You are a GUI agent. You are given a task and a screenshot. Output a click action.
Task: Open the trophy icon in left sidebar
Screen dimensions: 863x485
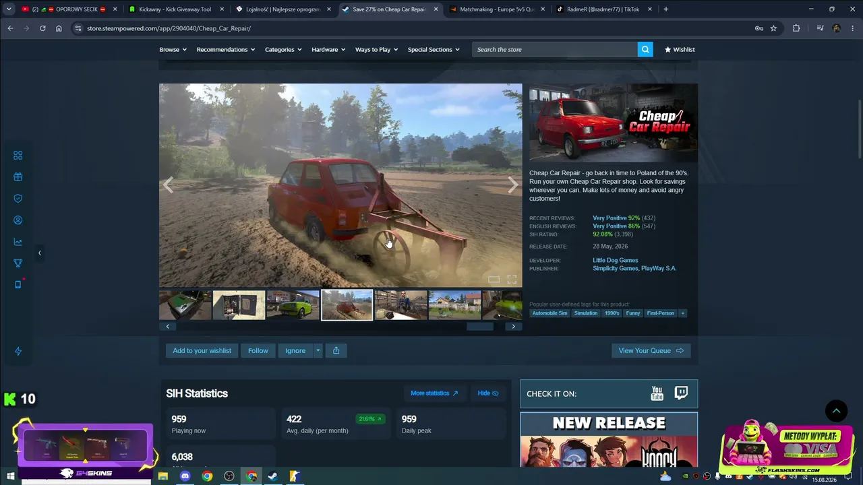18,263
